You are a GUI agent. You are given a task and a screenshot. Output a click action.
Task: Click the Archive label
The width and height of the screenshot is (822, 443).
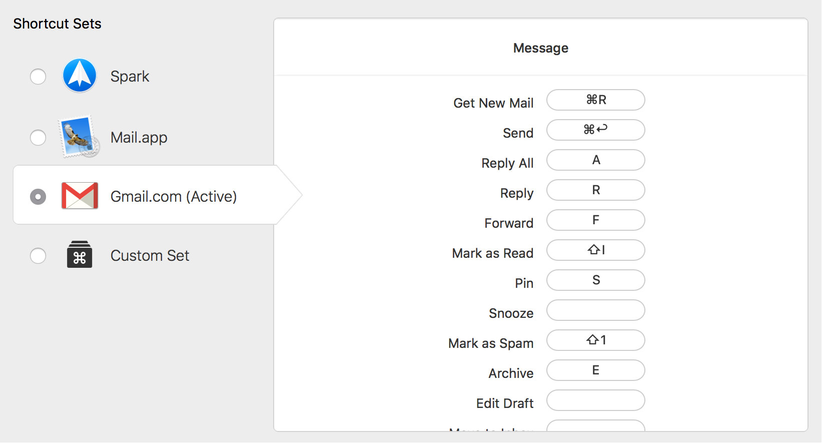tap(511, 373)
